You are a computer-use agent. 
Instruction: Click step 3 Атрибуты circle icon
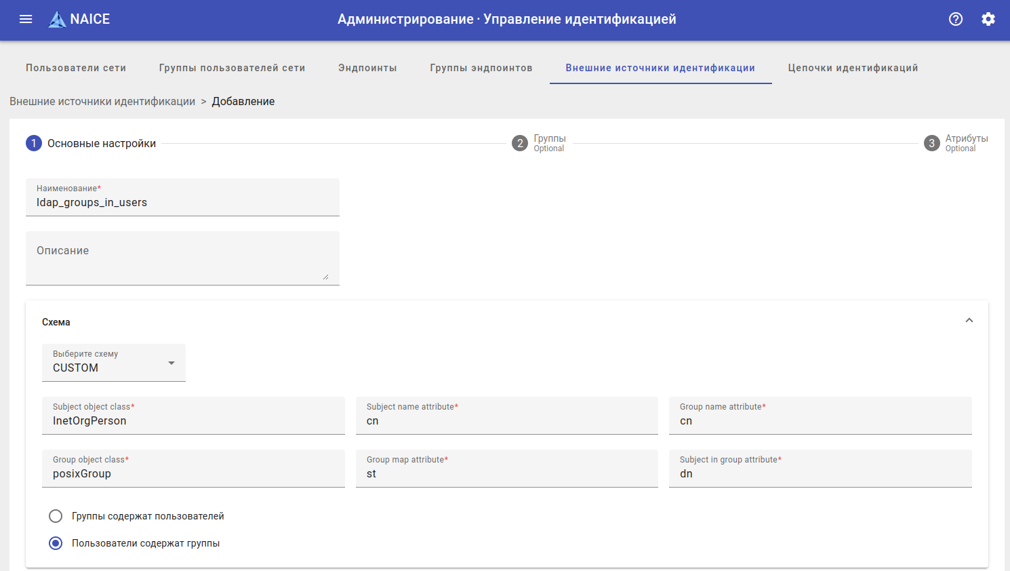(932, 143)
